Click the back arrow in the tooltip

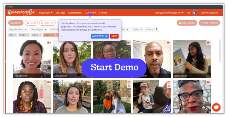[x=62, y=36]
